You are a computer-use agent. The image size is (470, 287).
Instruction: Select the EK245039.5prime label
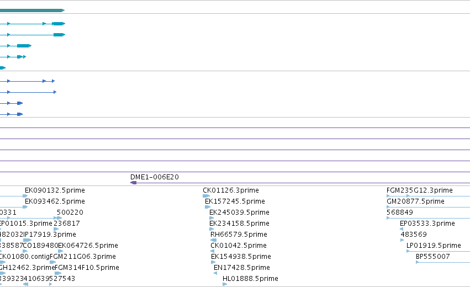(239, 212)
